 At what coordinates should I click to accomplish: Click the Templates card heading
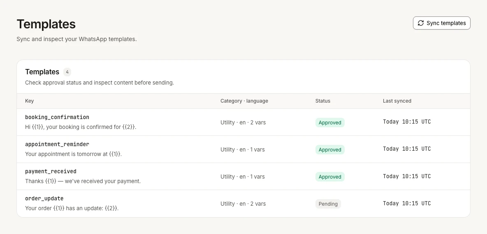(x=42, y=72)
